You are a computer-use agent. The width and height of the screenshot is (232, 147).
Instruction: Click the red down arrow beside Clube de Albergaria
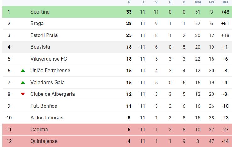click(23, 94)
